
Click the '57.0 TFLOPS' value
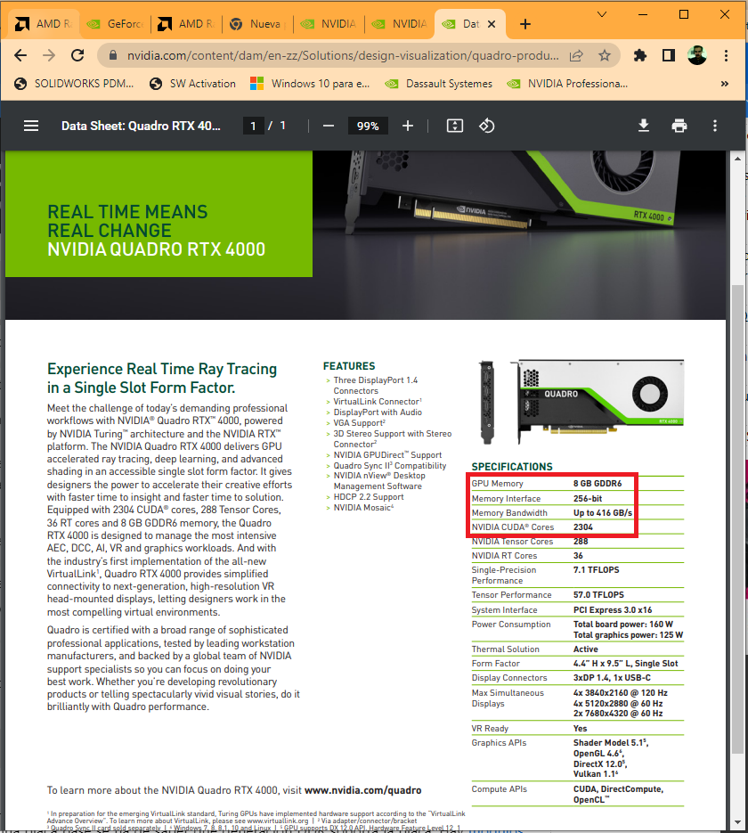(x=598, y=594)
